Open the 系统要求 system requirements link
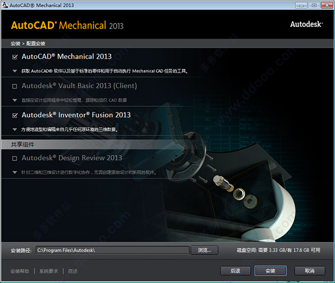Screen dimensions: 335x283 (49, 271)
